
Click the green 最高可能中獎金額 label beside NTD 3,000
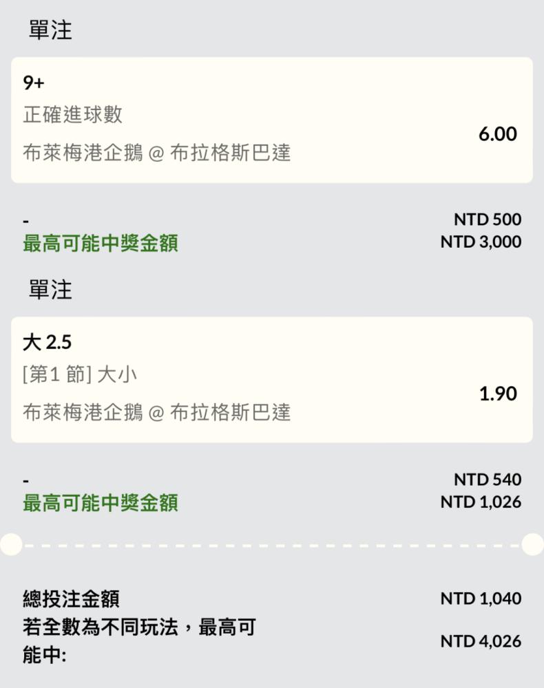coord(101,244)
